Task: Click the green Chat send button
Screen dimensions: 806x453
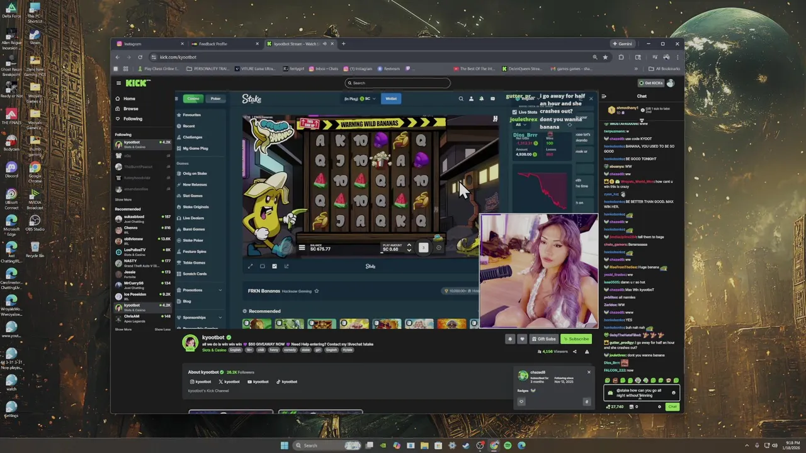Action: point(673,407)
